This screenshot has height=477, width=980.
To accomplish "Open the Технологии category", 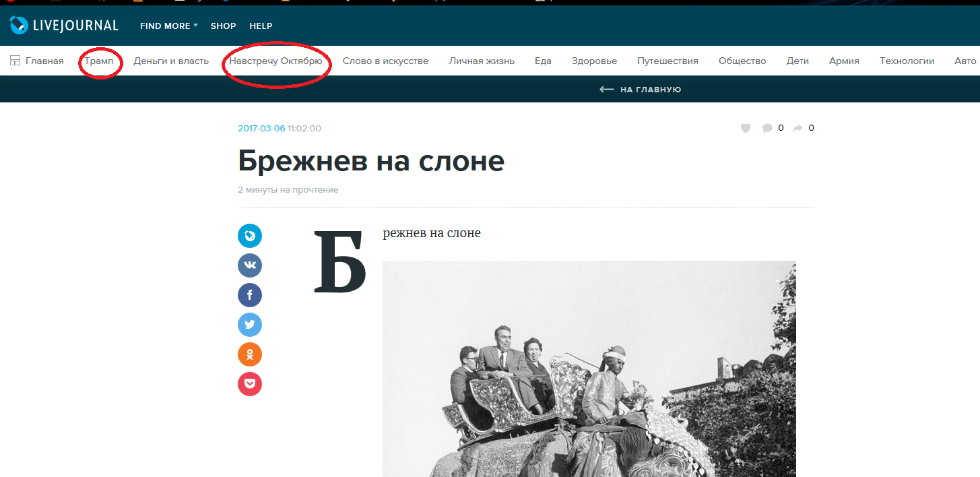I will tap(907, 61).
